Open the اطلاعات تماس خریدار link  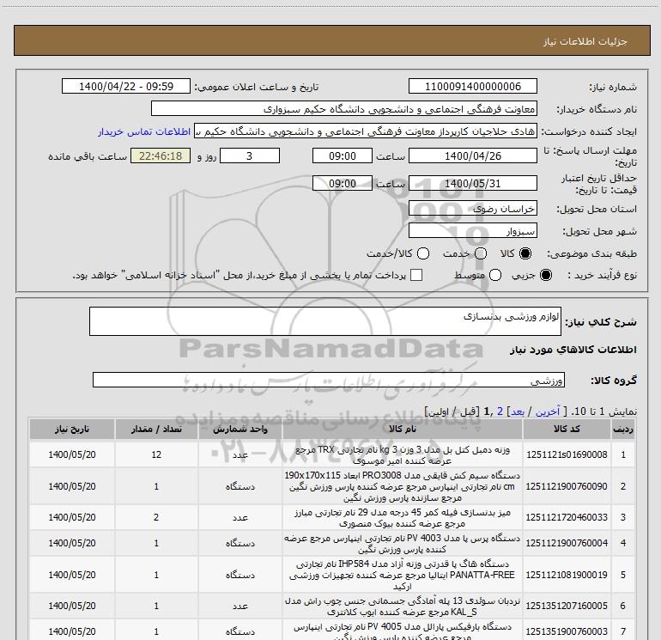coord(144,131)
